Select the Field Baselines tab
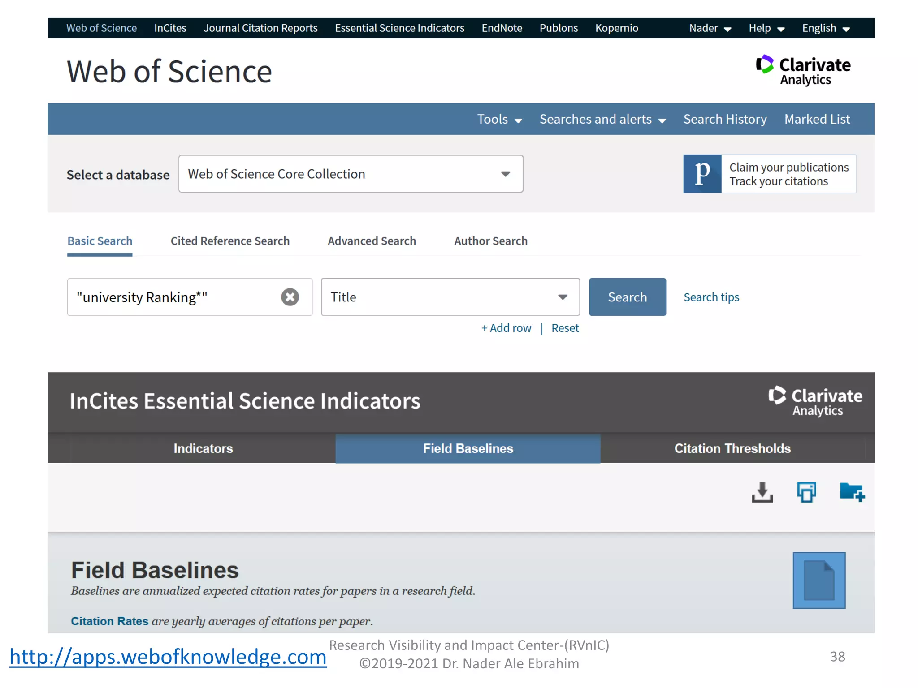This screenshot has width=918, height=688. pos(468,448)
